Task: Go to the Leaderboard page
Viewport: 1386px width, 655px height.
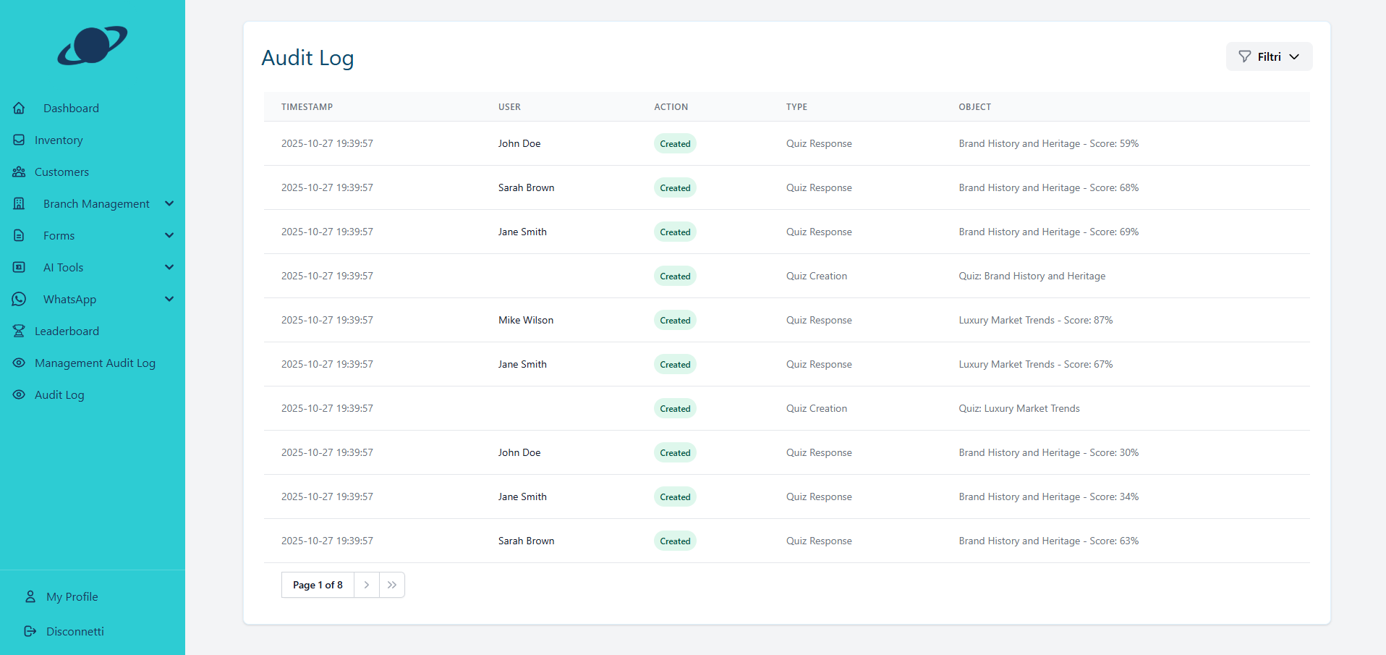Action: (67, 331)
